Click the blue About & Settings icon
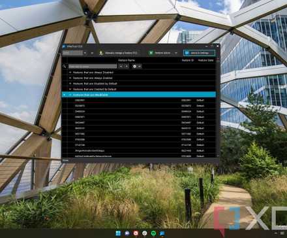This screenshot has width=287, height=238. (x=187, y=53)
